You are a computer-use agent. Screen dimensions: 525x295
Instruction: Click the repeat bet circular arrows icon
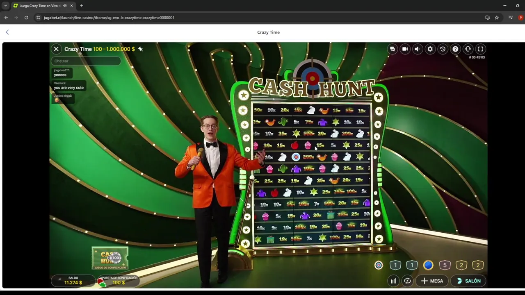407,281
